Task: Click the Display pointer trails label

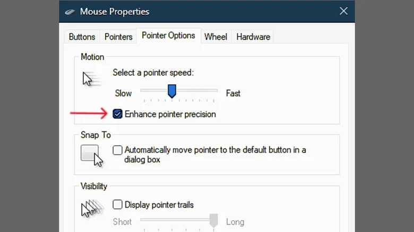Action: click(x=159, y=205)
